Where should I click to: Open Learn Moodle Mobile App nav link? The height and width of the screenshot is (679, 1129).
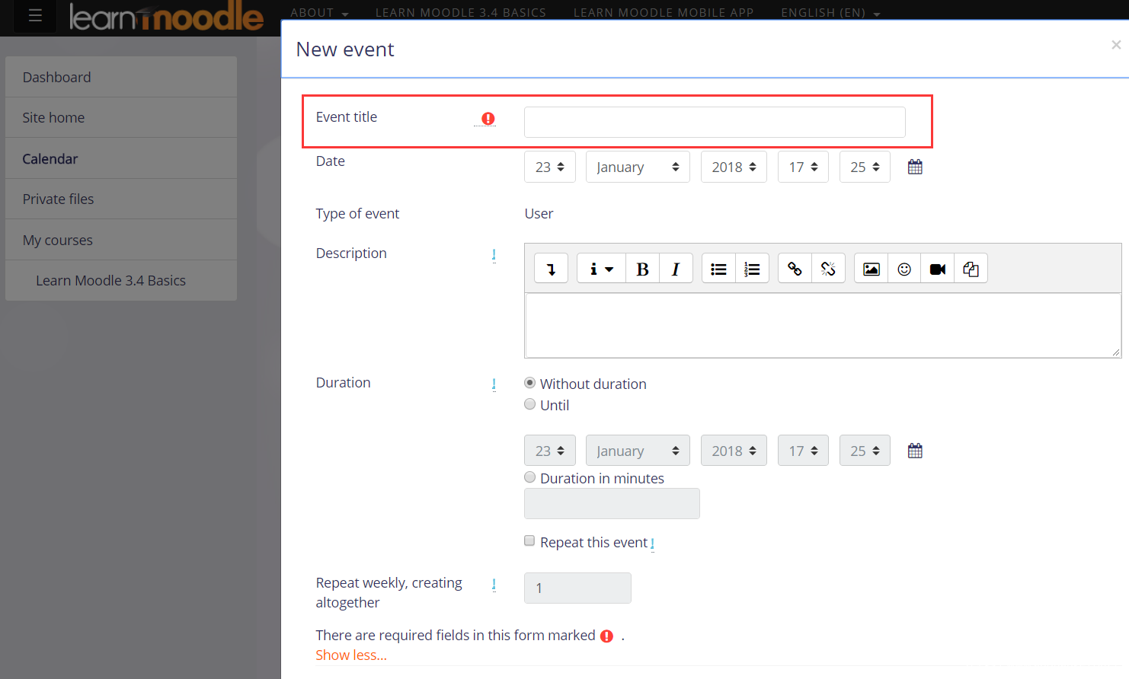click(x=664, y=12)
